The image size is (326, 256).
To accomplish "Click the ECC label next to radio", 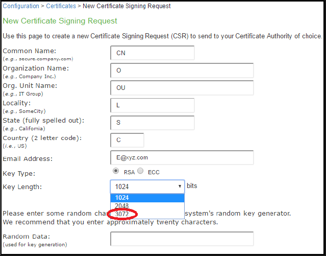I will [x=154, y=172].
